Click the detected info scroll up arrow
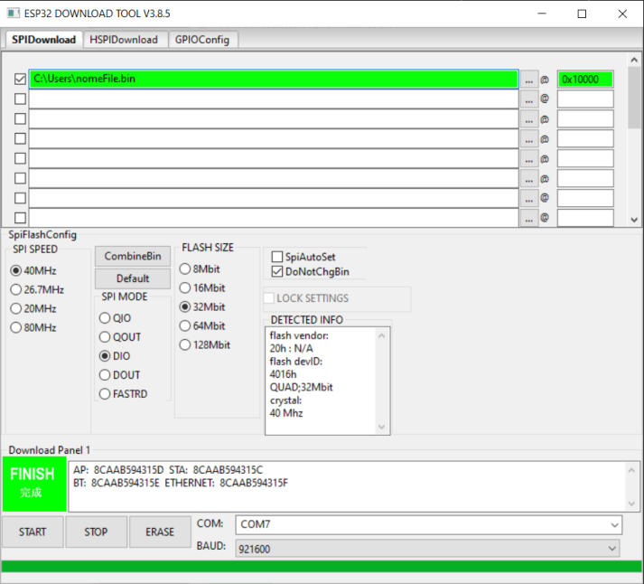The image size is (644, 584). (381, 335)
